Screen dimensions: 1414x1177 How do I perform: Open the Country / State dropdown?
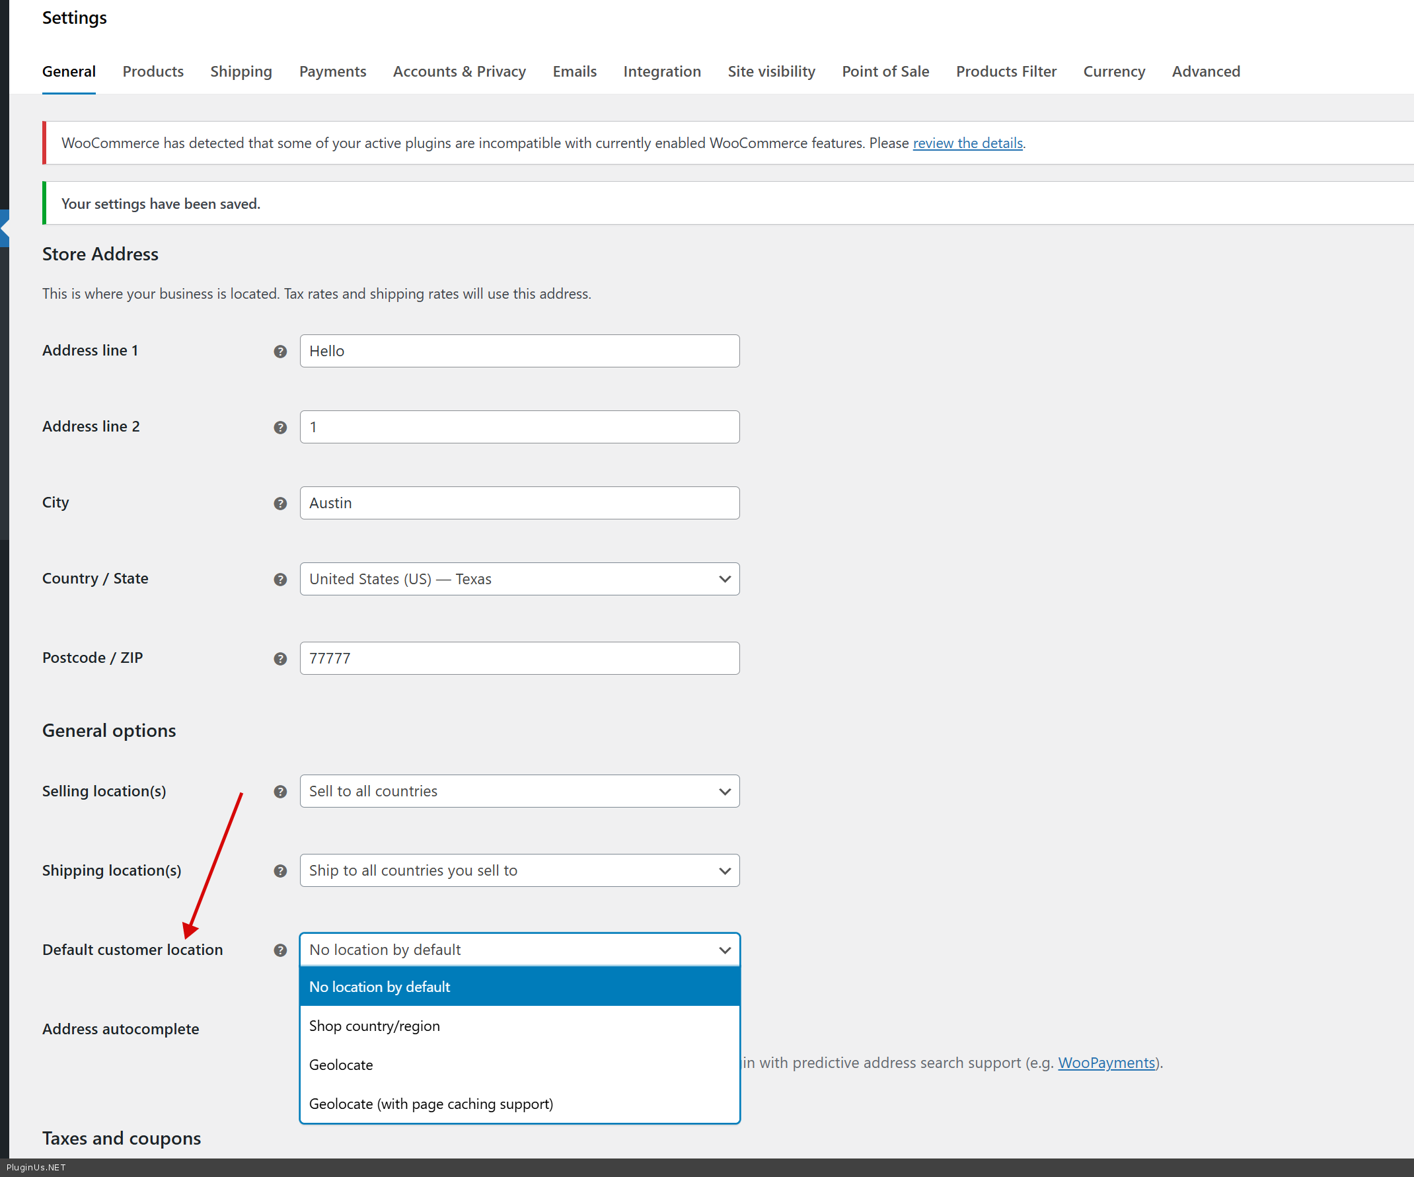click(x=519, y=579)
